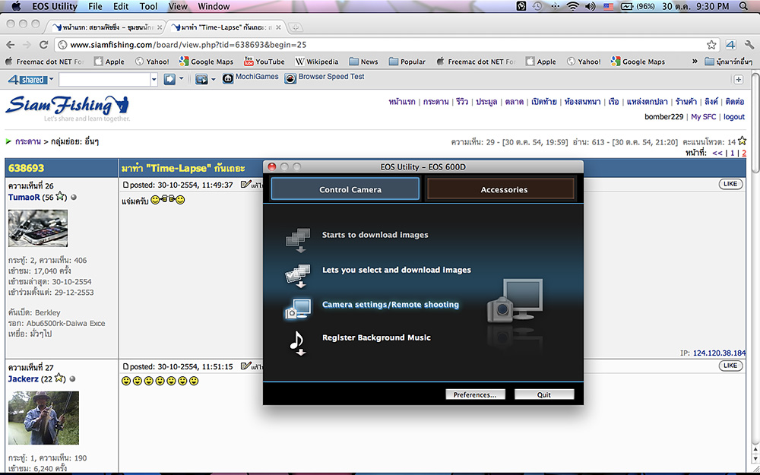Open the Spotlight search magnifier
Screen dimensions: 760x475
pos(743,6)
